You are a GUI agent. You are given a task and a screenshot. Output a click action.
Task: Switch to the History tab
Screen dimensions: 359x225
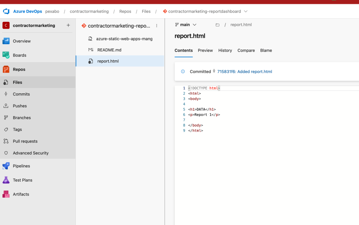pyautogui.click(x=225, y=51)
